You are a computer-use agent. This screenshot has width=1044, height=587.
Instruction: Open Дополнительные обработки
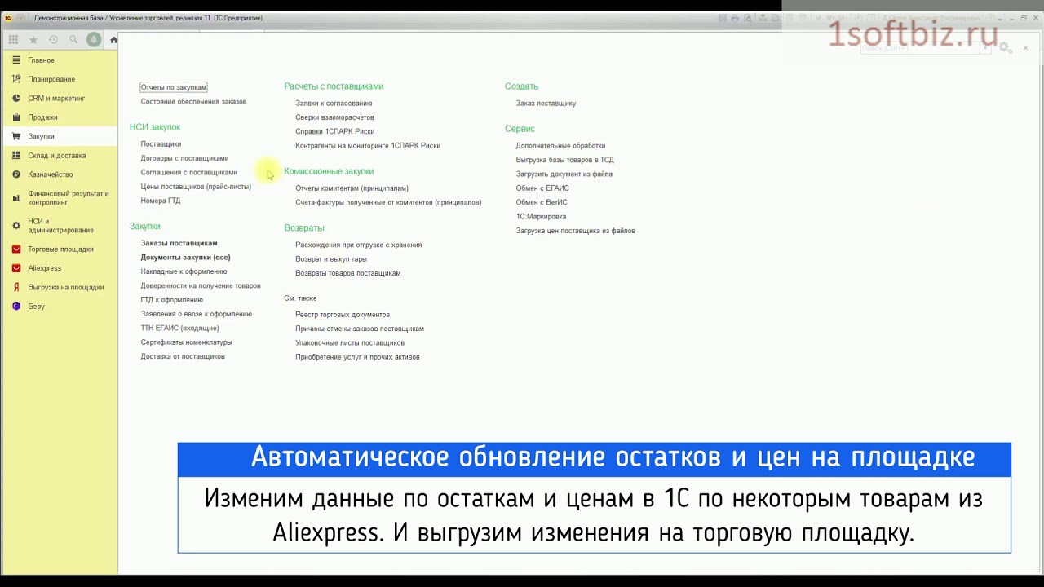pyautogui.click(x=560, y=146)
